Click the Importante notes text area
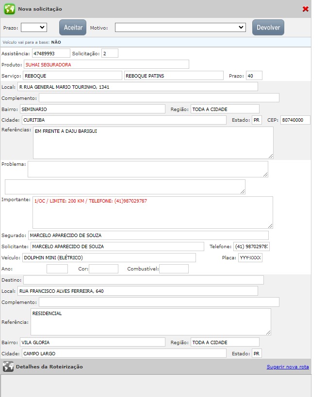The width and height of the screenshot is (326, 397). pyautogui.click(x=152, y=212)
